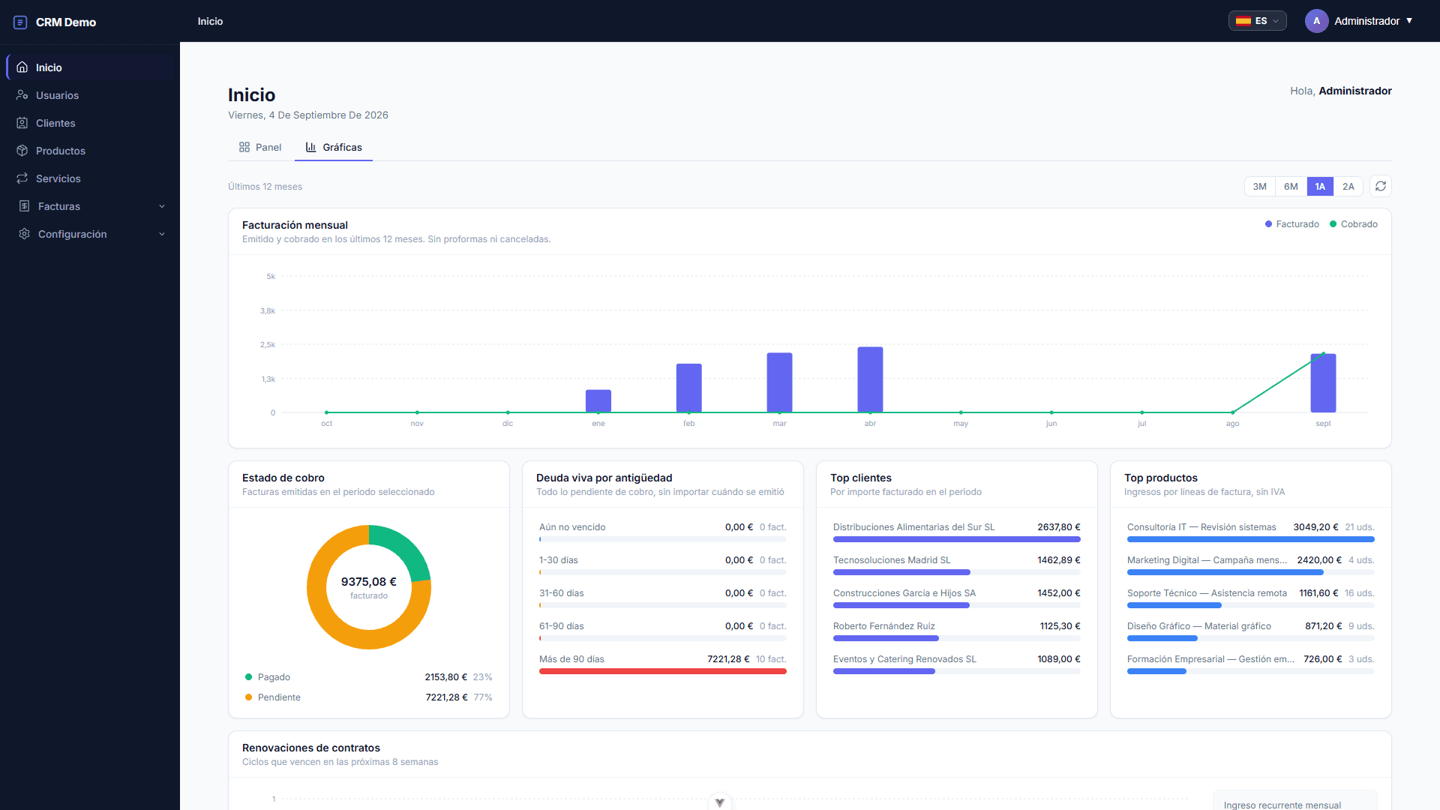Toggle the Cobrado legend series

(1354, 224)
